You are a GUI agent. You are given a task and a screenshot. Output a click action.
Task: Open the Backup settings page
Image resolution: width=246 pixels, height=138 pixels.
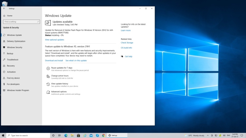pos(10,53)
